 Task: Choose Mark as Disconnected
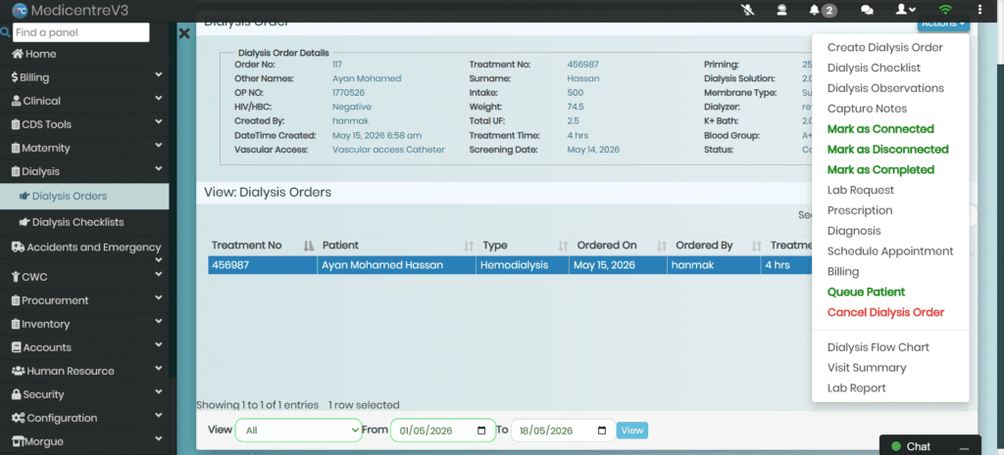[x=887, y=150]
